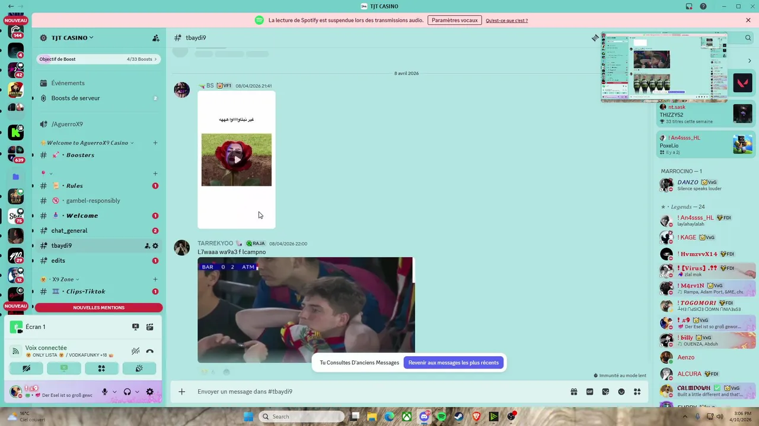Collapse the X9 Zone category

click(x=60, y=279)
